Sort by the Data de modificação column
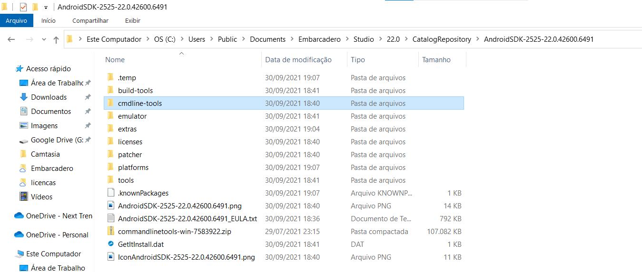 click(298, 60)
